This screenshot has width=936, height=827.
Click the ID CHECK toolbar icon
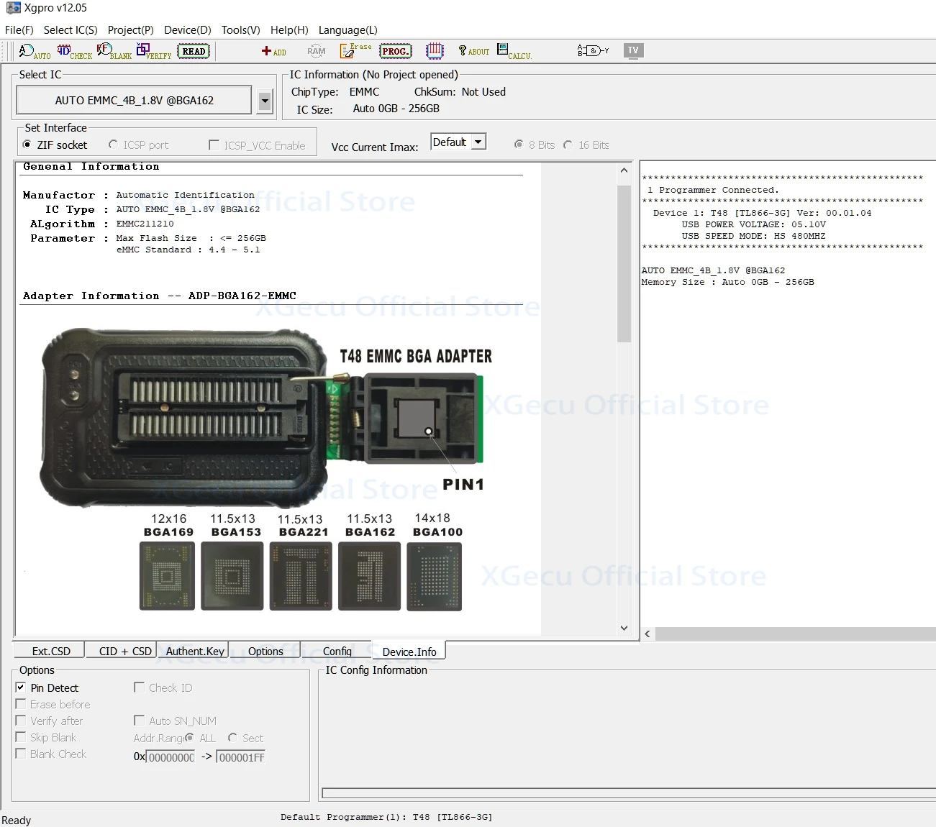[75, 51]
